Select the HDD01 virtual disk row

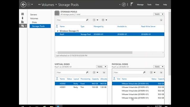tap(81, 87)
